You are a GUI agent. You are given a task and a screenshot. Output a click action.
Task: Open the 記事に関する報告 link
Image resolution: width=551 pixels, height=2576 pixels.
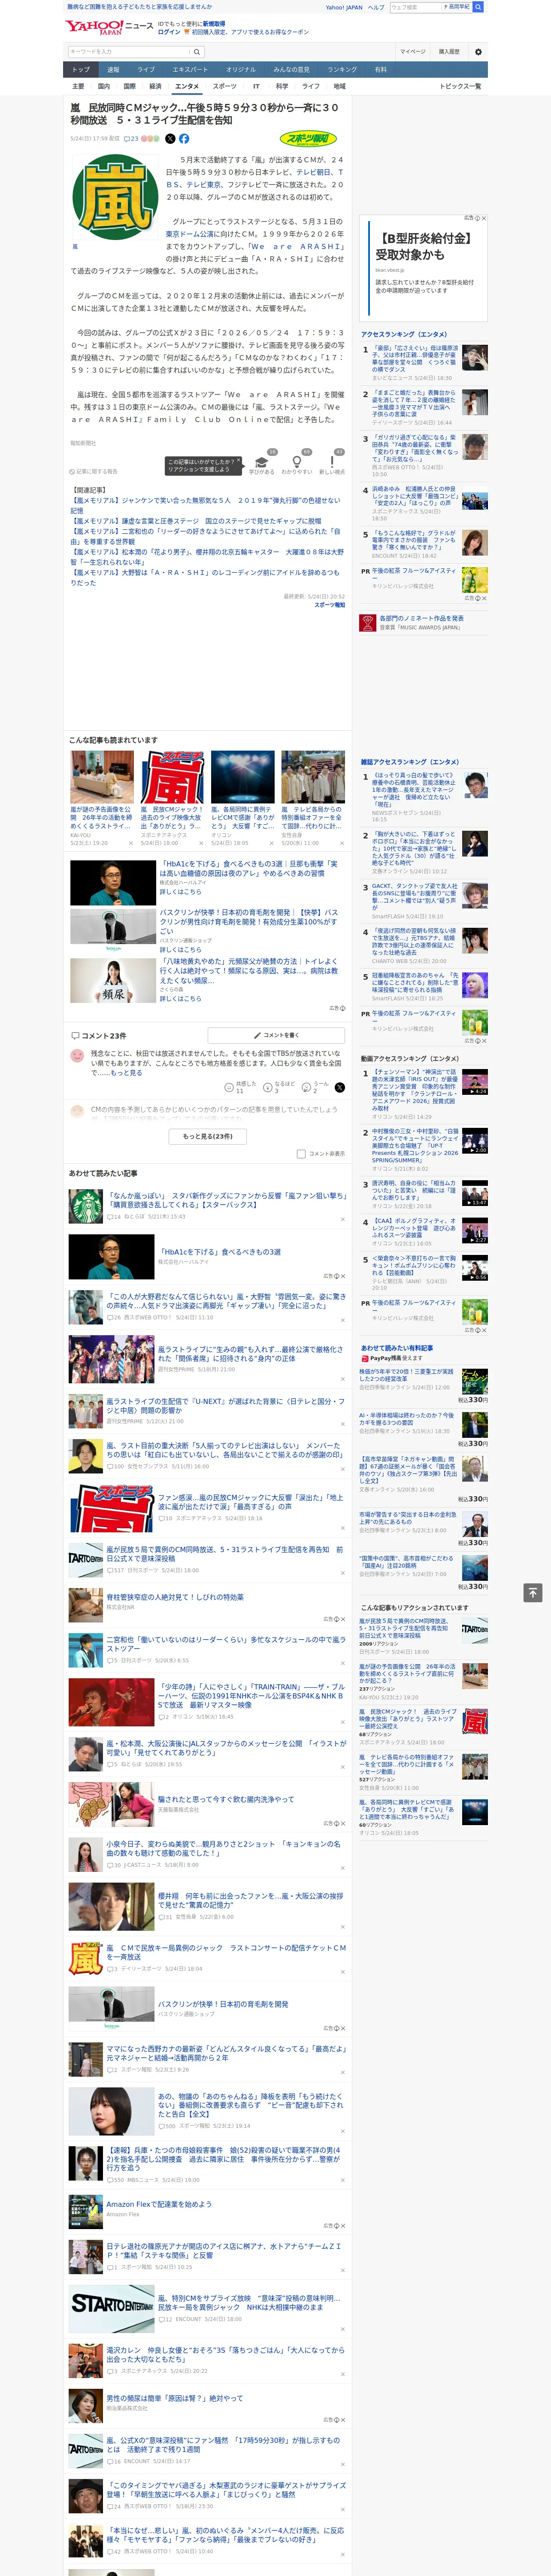tap(94, 471)
